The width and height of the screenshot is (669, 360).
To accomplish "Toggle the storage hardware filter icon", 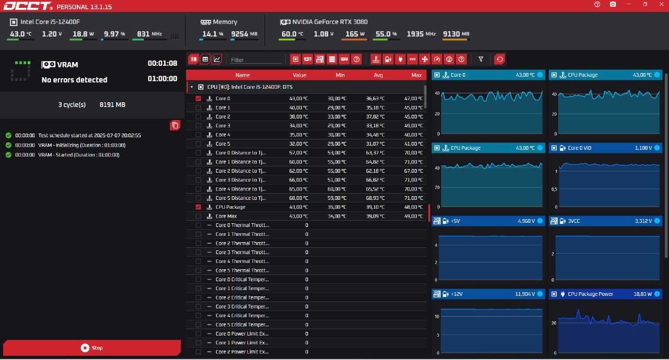I will tap(332, 59).
